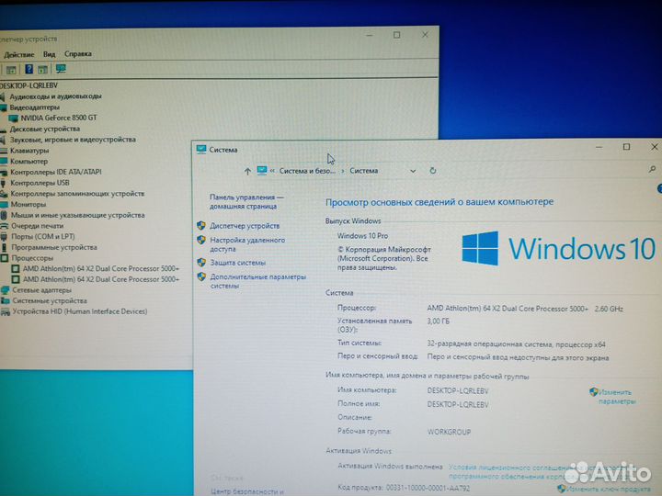
Task: Select Контроллеры запоминающих устройств category
Action: 77,194
